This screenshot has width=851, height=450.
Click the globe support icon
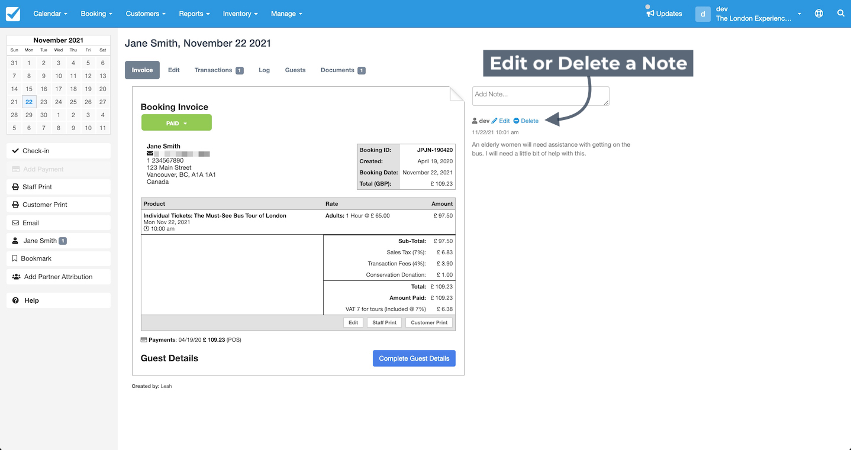coord(819,14)
